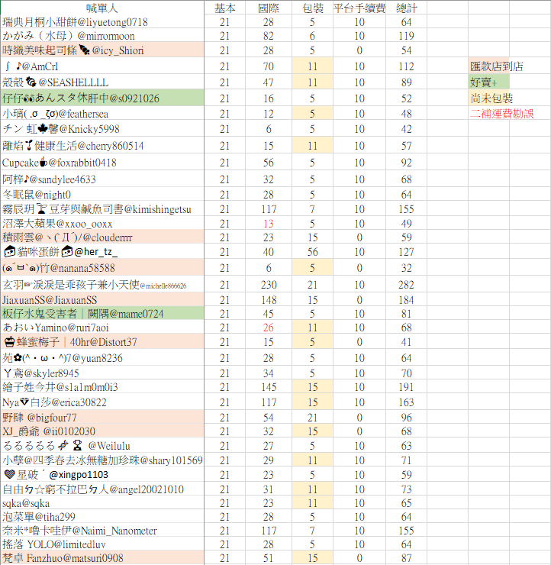Click total 184 in JiaxuanSS row
This screenshot has height=565, width=551.
click(x=406, y=300)
